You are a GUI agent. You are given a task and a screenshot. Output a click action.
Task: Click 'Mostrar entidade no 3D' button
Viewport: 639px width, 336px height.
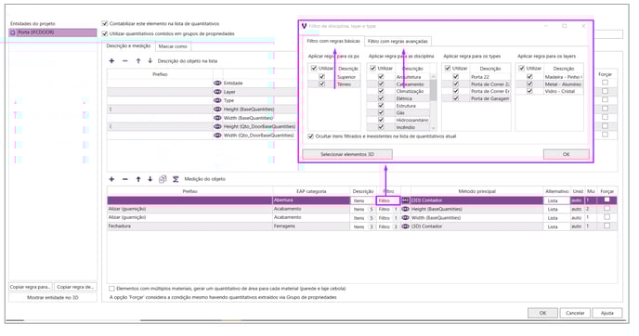click(53, 298)
